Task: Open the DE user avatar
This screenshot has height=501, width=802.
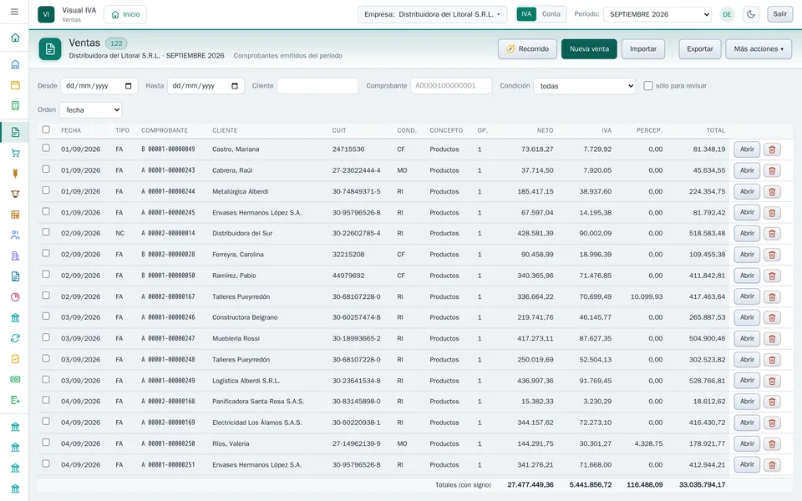Action: coord(727,14)
